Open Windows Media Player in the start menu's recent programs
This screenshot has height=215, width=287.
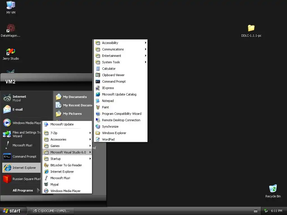22,123
